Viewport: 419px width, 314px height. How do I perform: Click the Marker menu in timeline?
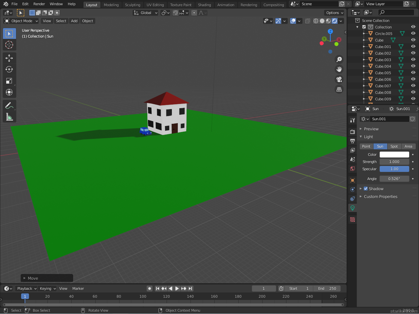[x=78, y=289]
